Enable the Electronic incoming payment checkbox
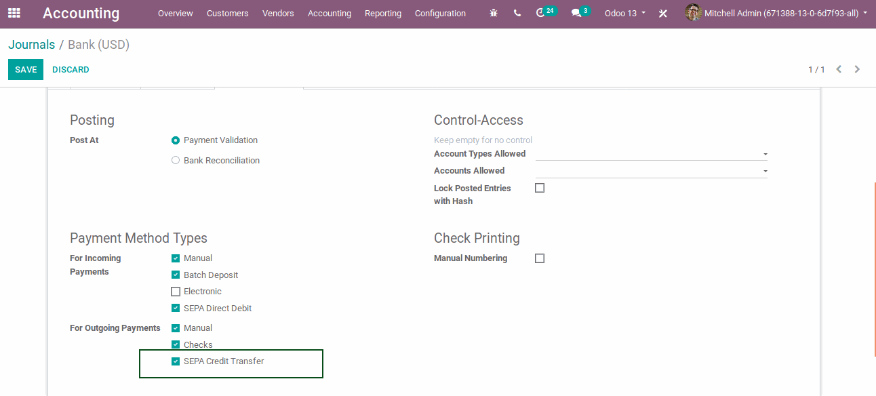Viewport: 876px width, 396px height. pyautogui.click(x=176, y=292)
